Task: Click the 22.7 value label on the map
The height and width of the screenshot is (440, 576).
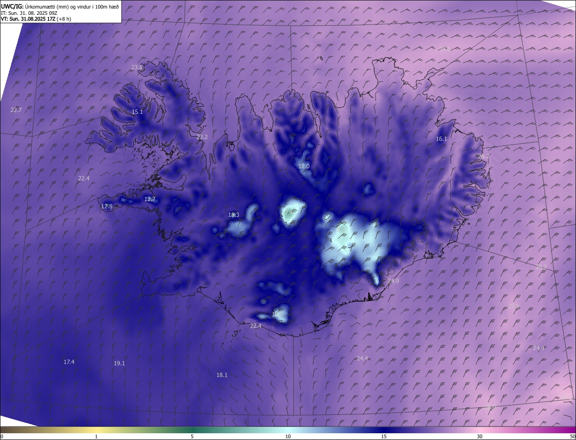Action: point(16,110)
